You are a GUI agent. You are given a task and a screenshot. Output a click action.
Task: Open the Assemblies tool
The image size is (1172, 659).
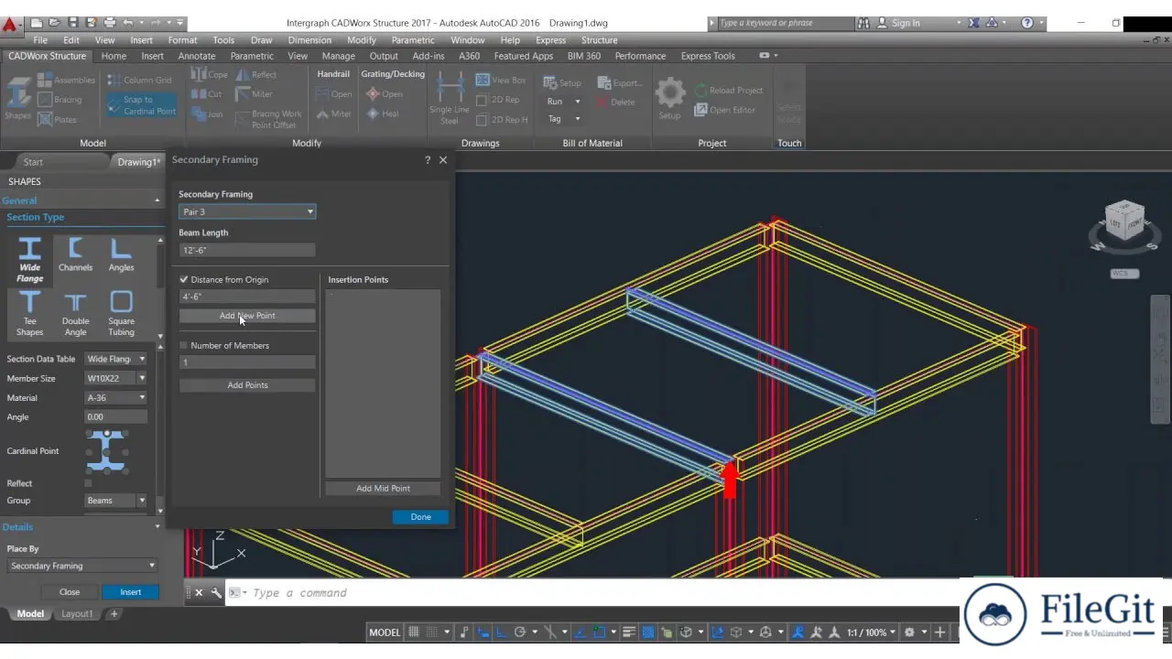(66, 80)
